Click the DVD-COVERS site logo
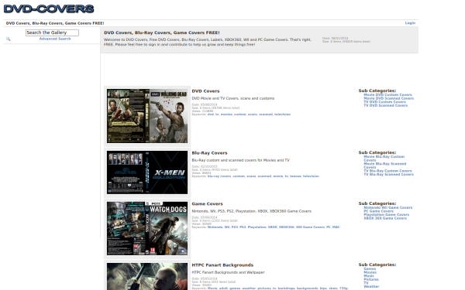 tap(49, 9)
